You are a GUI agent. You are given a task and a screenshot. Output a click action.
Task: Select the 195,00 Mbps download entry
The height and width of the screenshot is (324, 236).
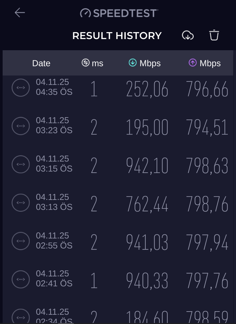(147, 127)
